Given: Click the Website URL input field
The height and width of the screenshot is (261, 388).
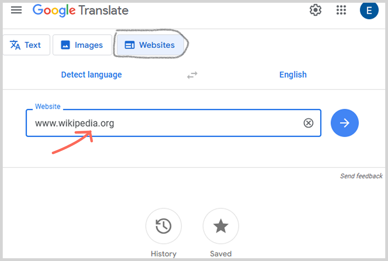Looking at the screenshot, I should tap(166, 123).
